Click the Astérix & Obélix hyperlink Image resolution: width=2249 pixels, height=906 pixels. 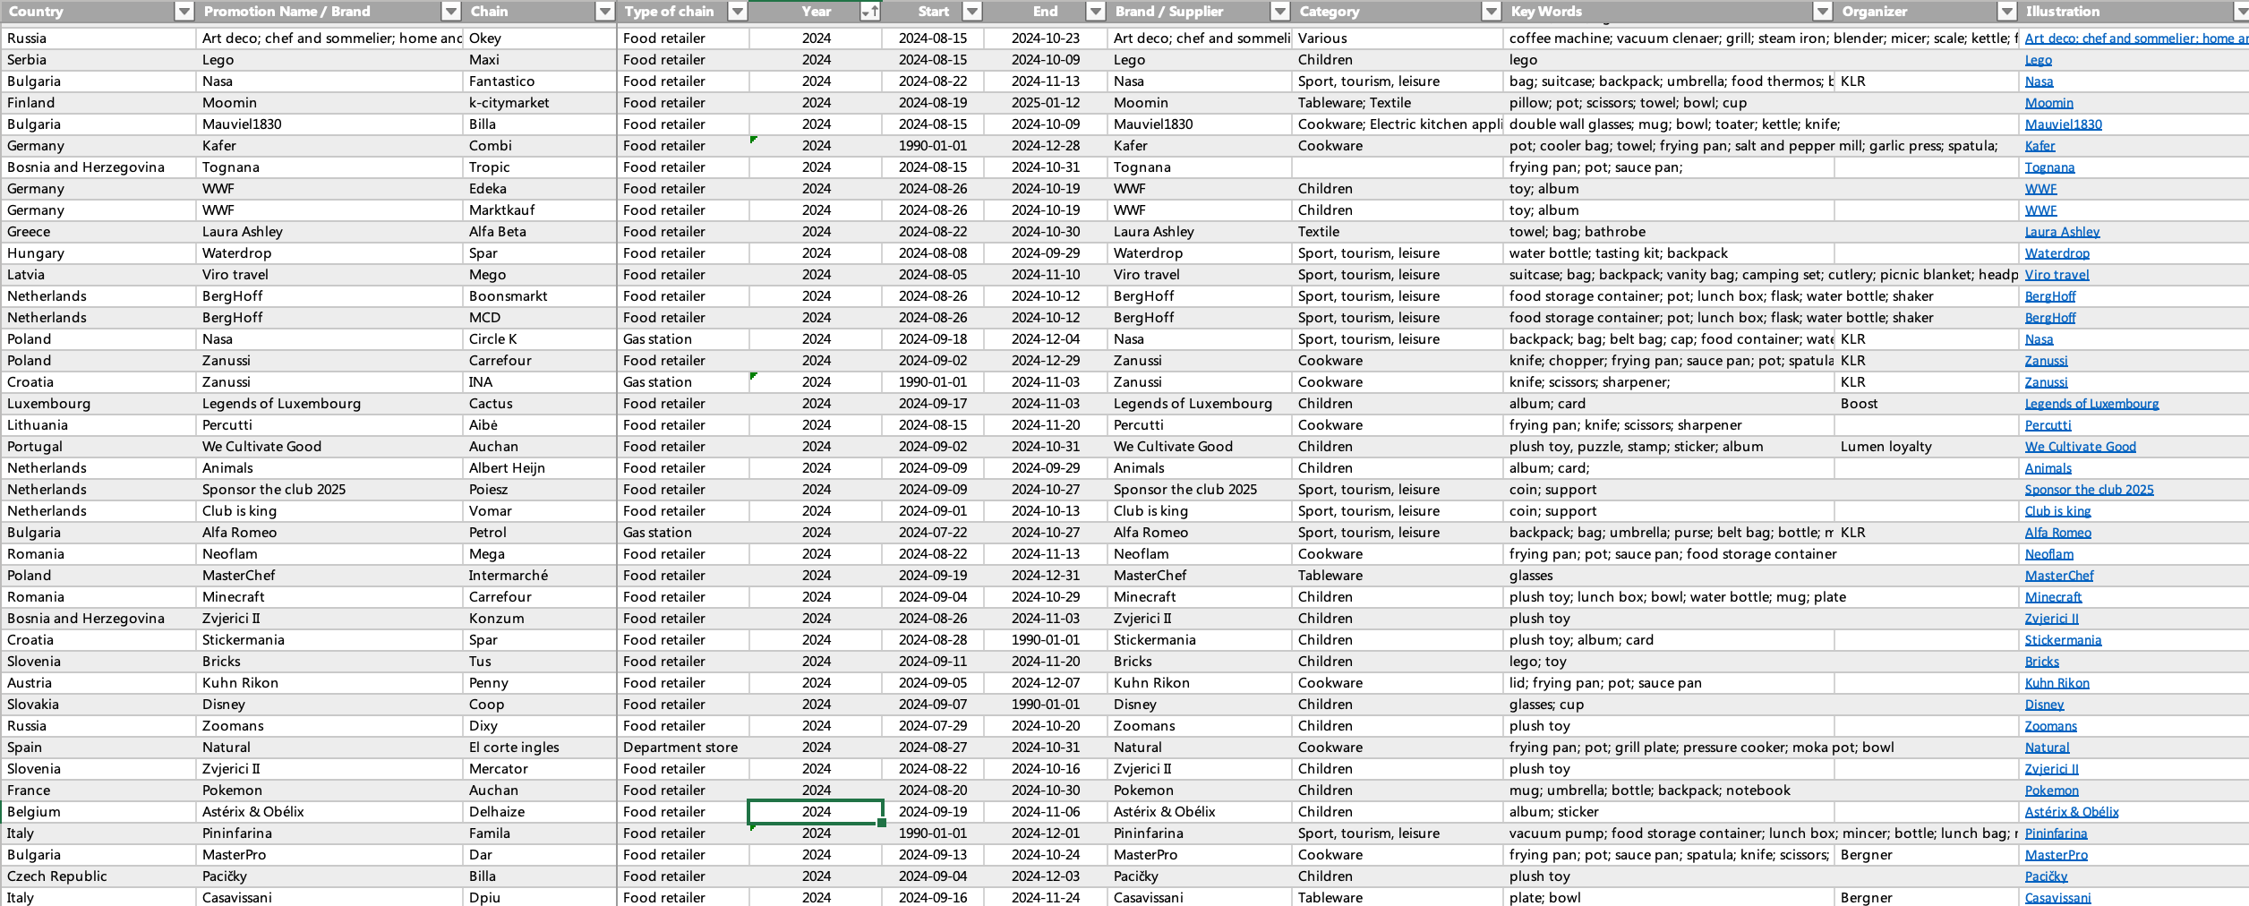2071,812
